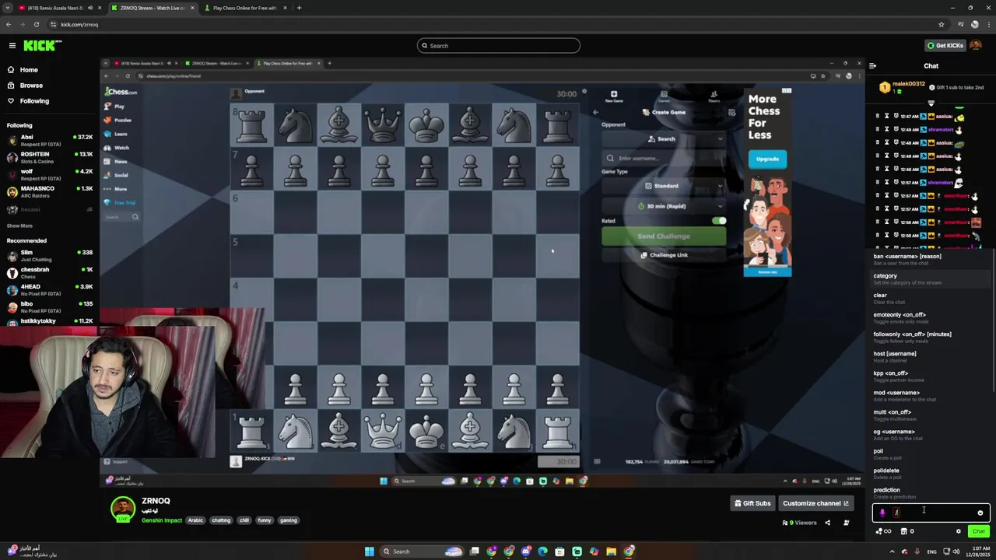
Task: Open Customize channel page
Action: point(815,503)
